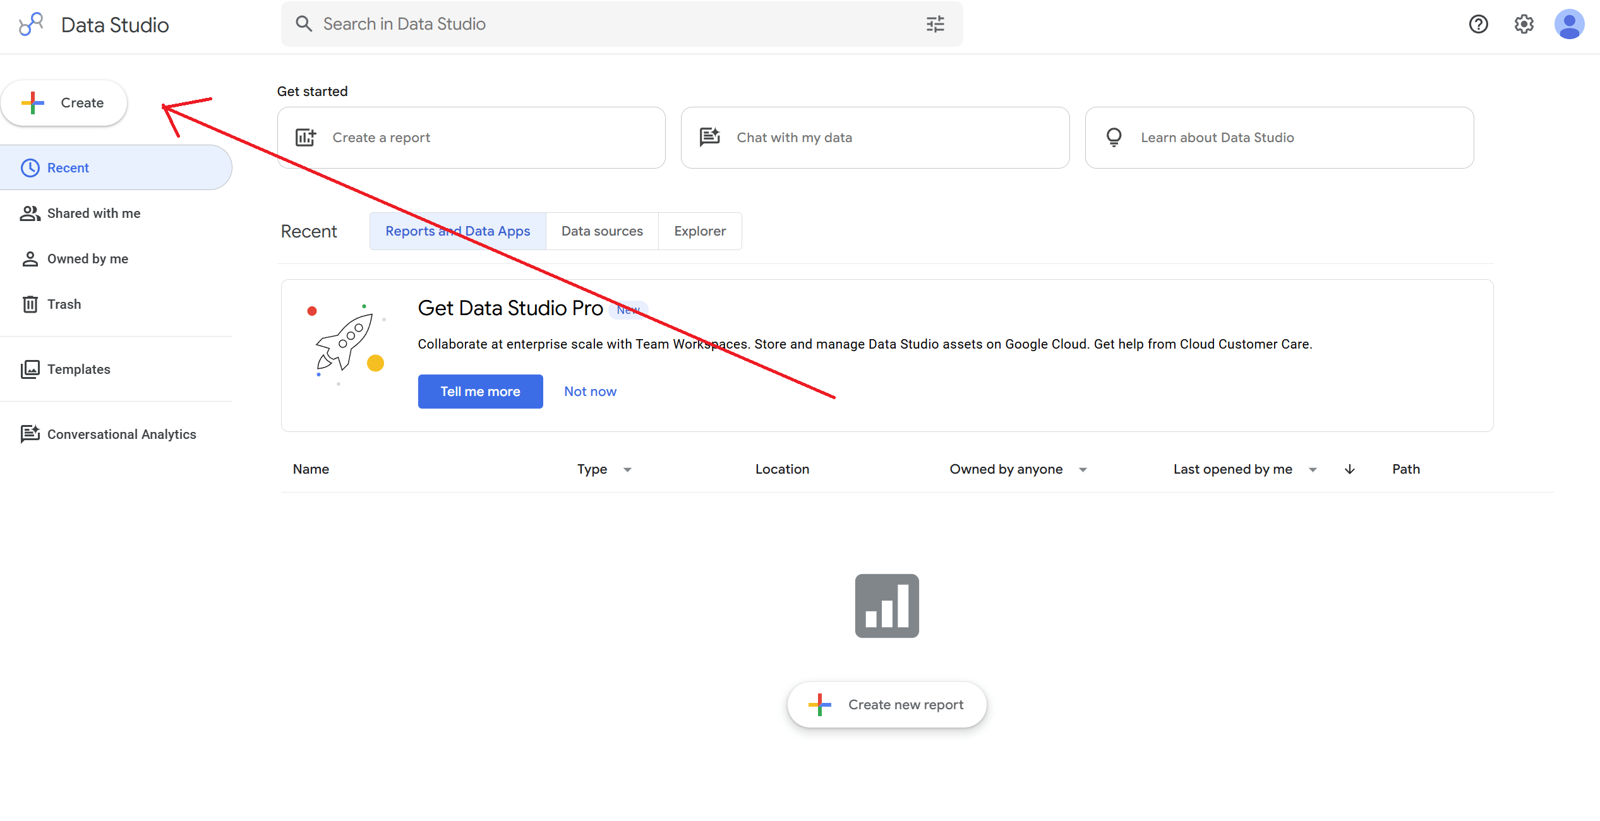
Task: Open Conversational Analytics in the sidebar
Action: click(116, 434)
